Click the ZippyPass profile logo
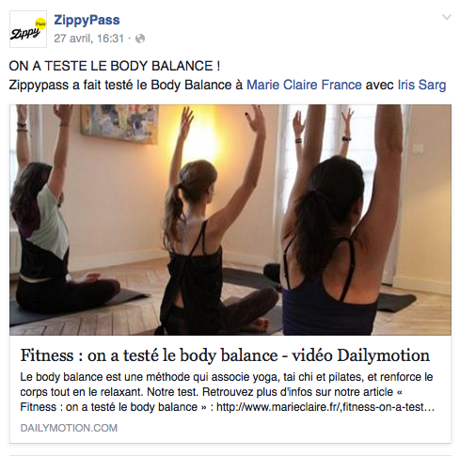Viewport: 460px width, 456px height. (28, 29)
